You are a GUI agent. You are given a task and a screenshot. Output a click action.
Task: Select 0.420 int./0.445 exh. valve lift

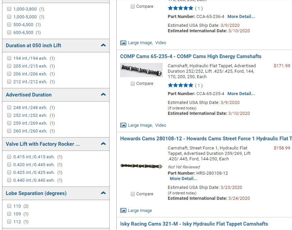[x=9, y=164]
